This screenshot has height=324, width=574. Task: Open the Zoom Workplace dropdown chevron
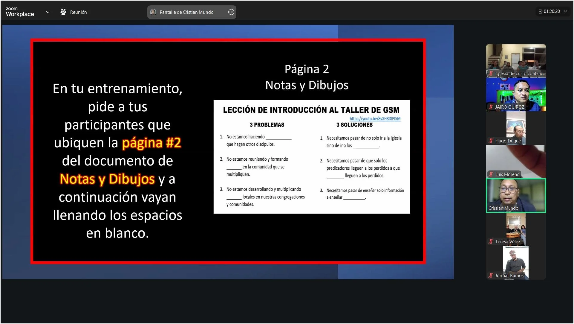(48, 12)
